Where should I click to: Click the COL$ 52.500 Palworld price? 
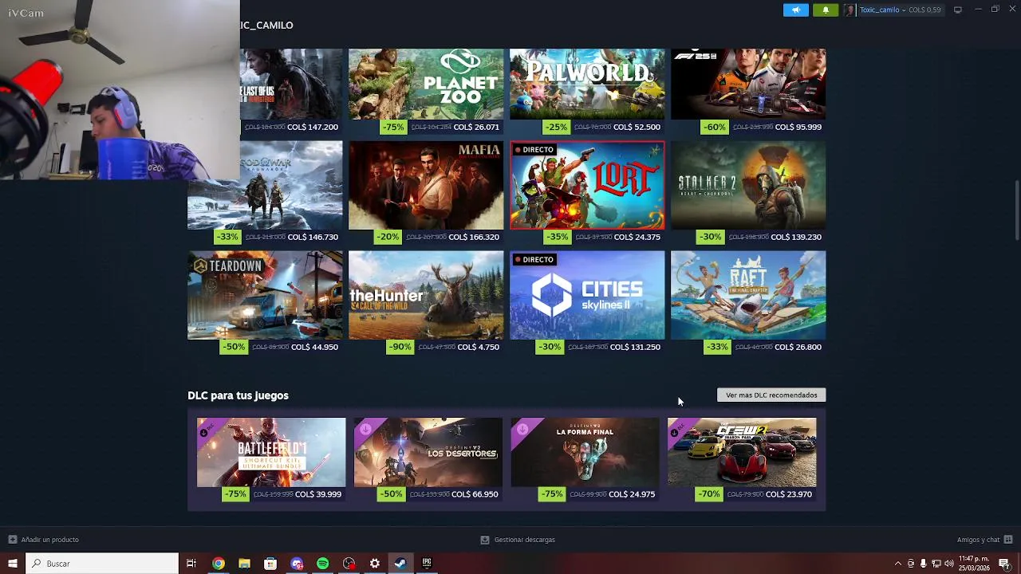(637, 127)
